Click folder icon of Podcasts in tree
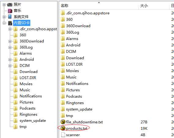This screenshot has width=174, height=138. [15, 108]
